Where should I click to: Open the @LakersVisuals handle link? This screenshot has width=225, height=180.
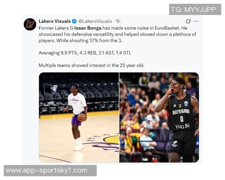95,21
